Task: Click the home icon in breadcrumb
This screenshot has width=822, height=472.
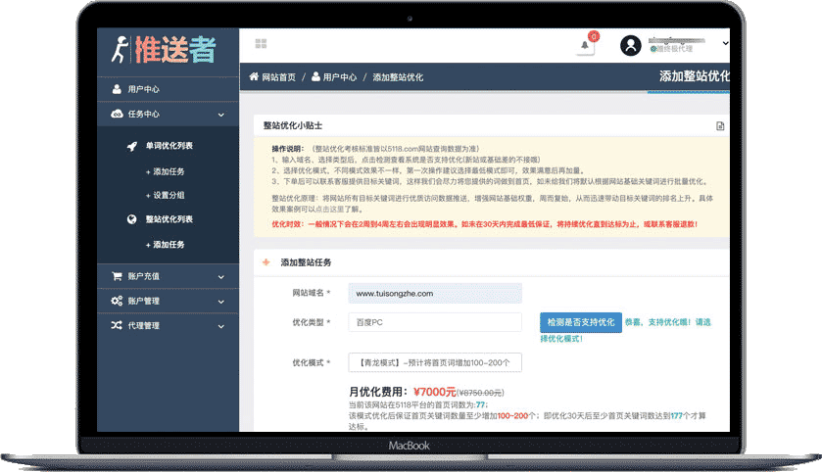Action: tap(254, 77)
